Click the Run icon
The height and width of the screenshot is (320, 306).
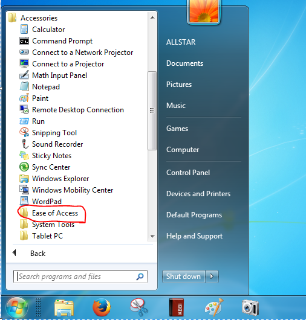click(x=24, y=121)
